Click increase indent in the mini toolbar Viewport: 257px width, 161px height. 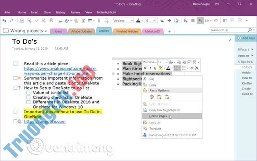point(184,62)
